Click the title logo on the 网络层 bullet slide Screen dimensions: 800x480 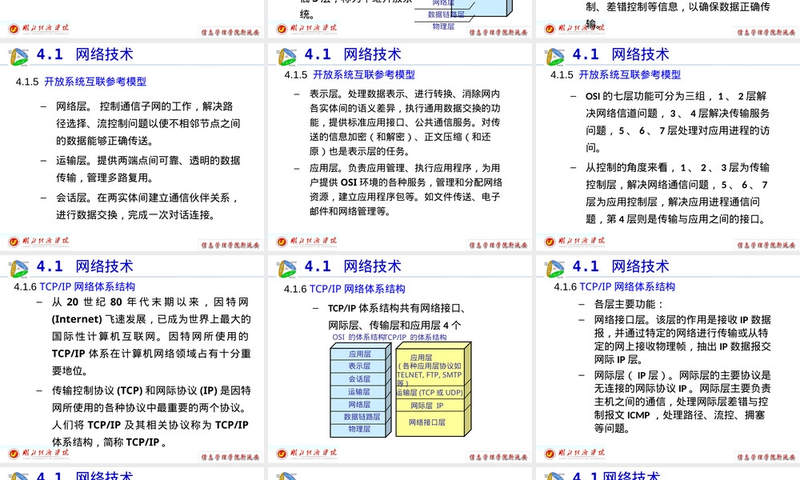(x=19, y=57)
